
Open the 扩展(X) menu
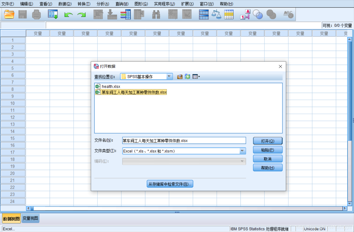(187, 4)
